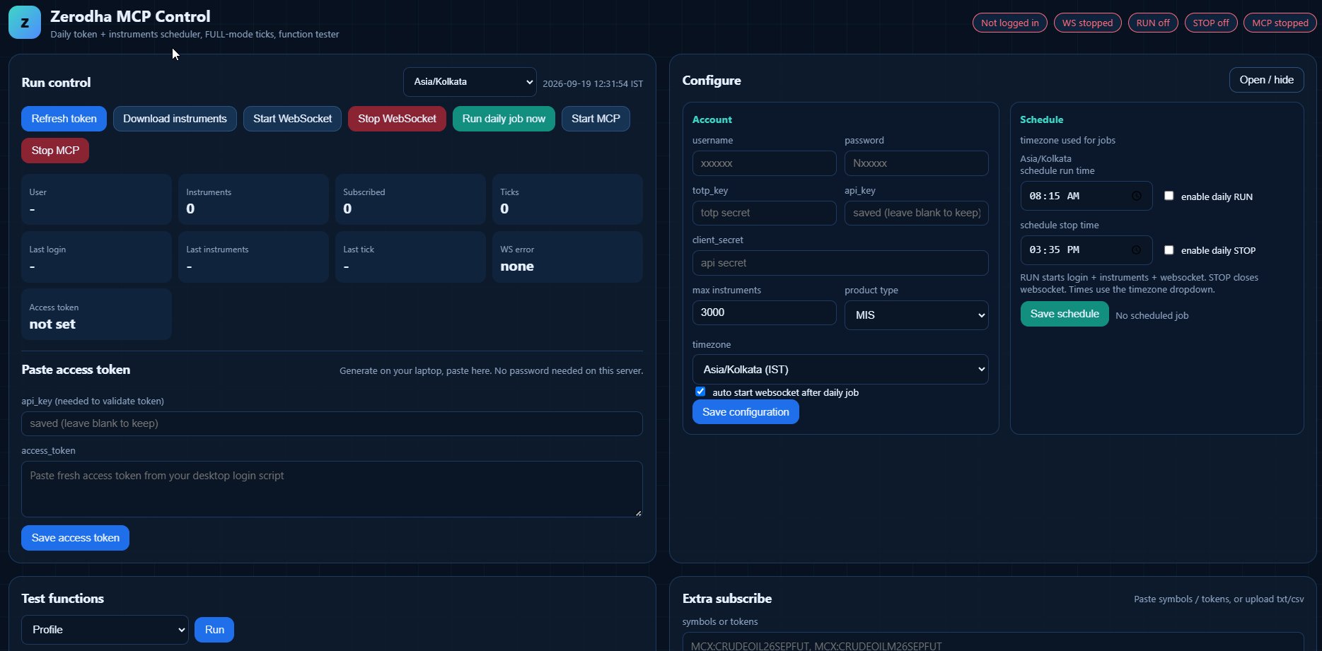This screenshot has height=651, width=1322.
Task: Click the max instruments field
Action: (764, 312)
